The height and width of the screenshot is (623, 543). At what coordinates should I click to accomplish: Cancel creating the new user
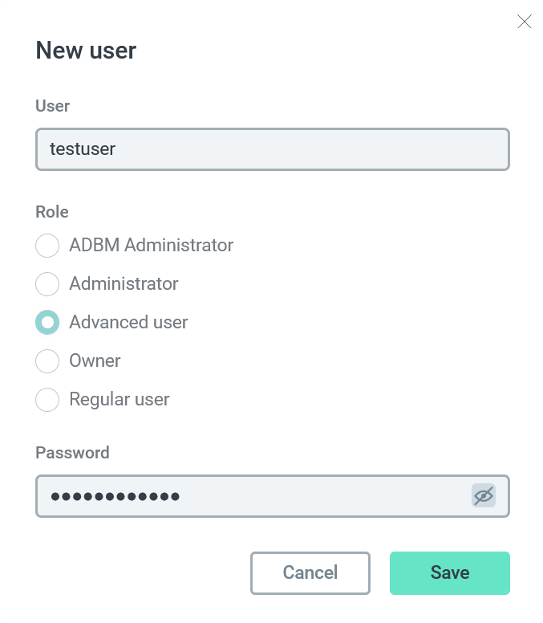[x=310, y=573]
